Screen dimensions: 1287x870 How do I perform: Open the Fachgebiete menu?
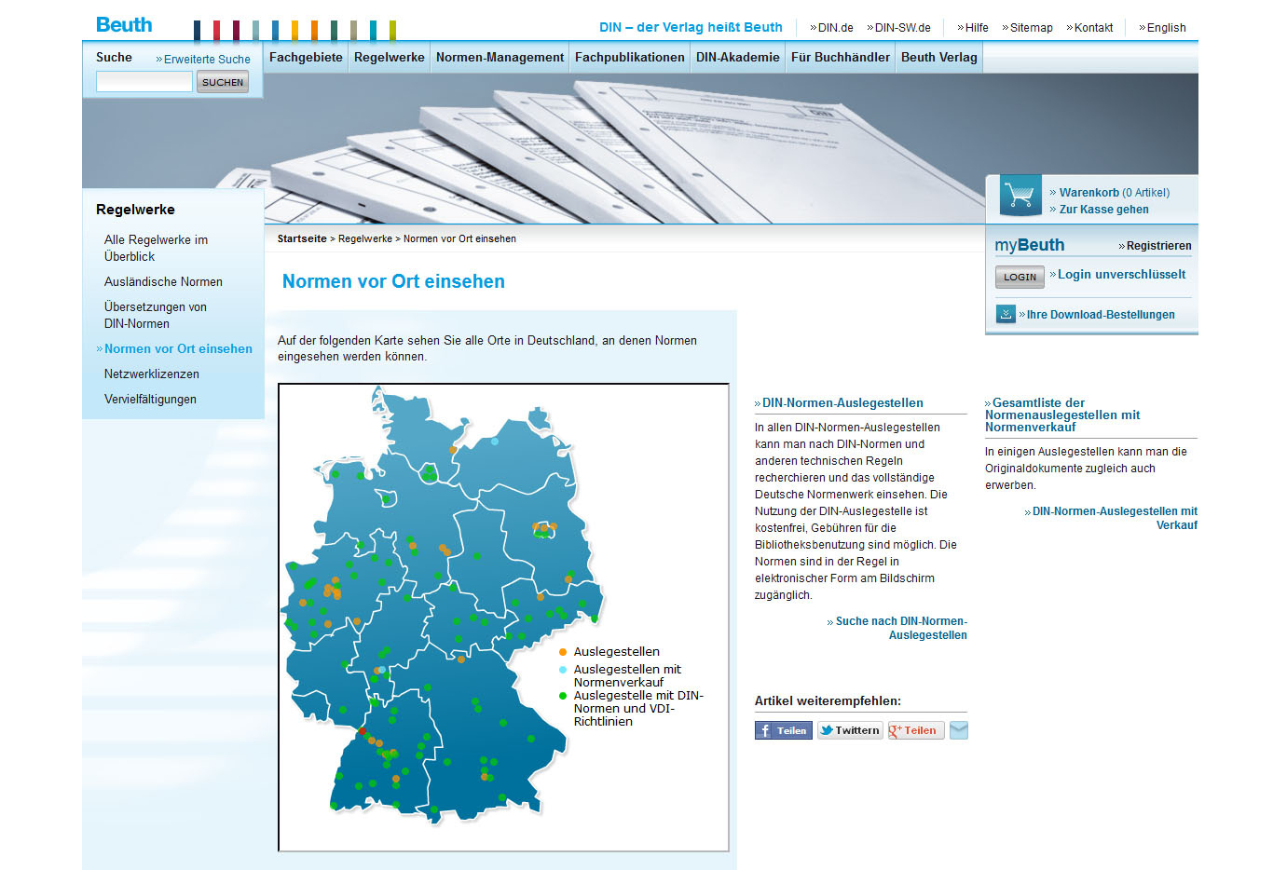coord(306,57)
